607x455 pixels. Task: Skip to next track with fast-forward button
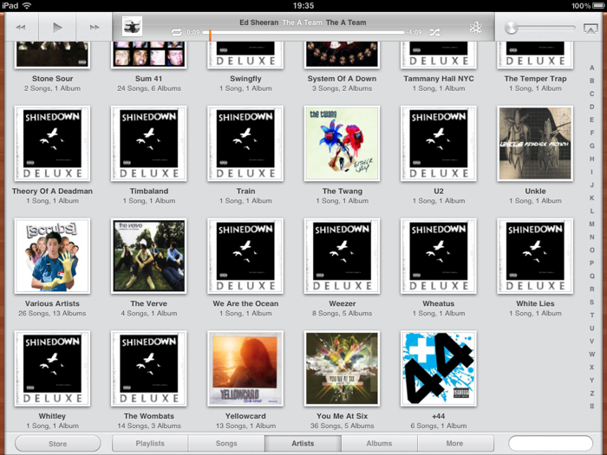[x=94, y=28]
